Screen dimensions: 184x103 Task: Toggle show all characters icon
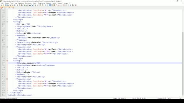(x=48, y=5)
